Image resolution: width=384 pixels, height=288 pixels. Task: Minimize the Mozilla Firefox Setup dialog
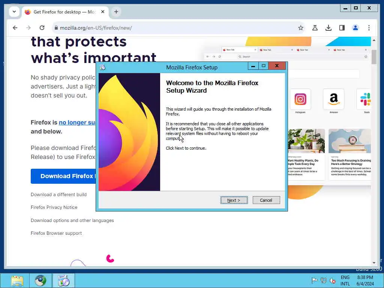click(x=253, y=66)
